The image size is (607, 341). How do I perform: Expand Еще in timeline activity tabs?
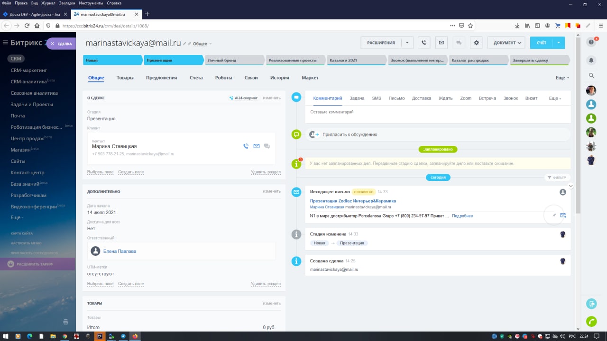point(555,99)
